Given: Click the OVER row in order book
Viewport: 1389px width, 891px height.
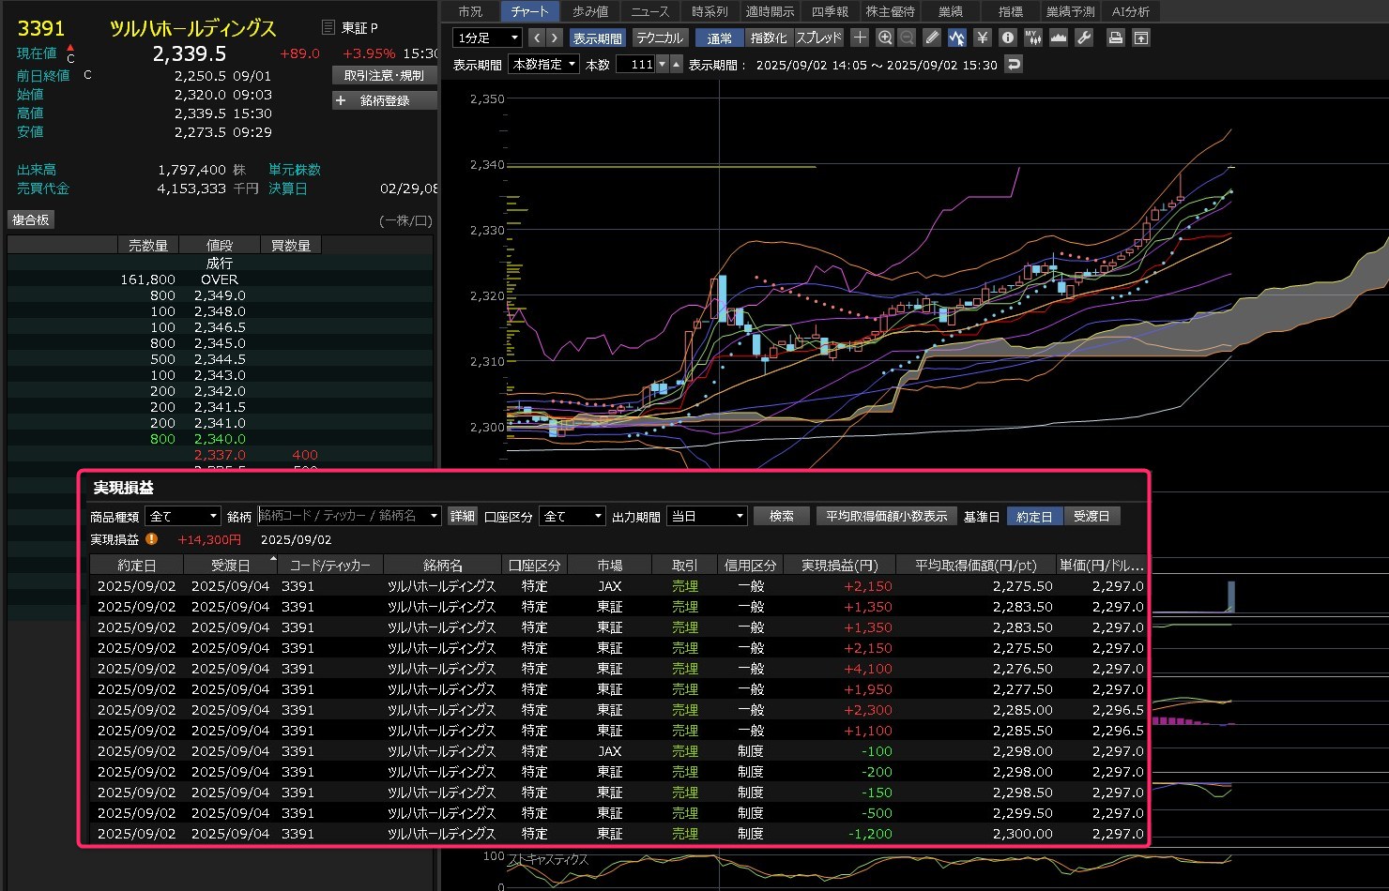Looking at the screenshot, I should point(220,279).
